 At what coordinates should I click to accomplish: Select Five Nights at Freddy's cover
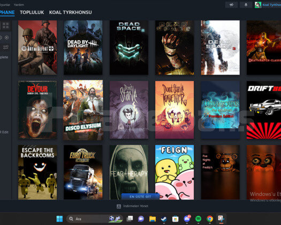[220, 172]
